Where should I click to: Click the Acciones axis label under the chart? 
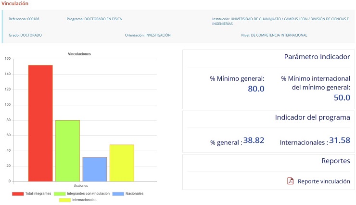click(x=81, y=185)
